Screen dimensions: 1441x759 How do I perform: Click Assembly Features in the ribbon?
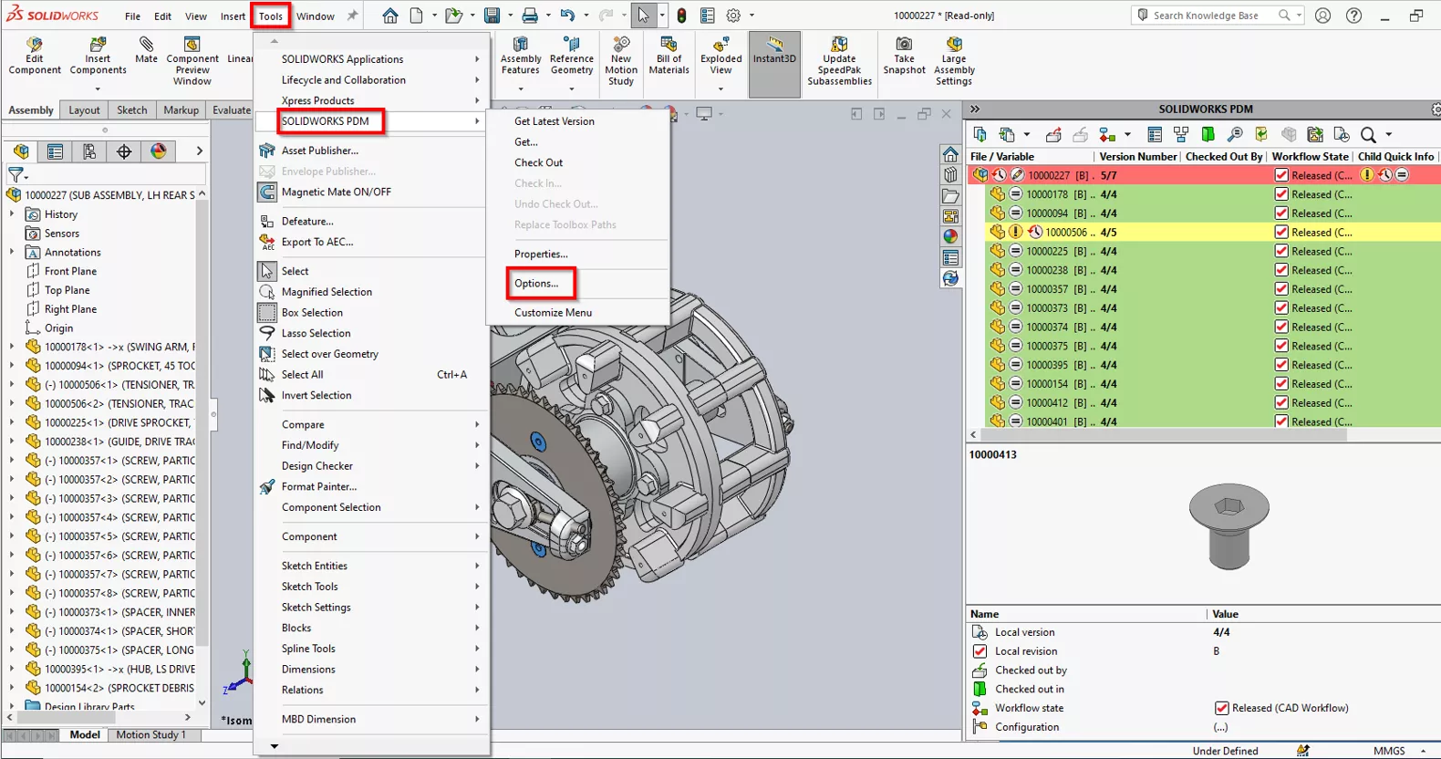pyautogui.click(x=521, y=56)
